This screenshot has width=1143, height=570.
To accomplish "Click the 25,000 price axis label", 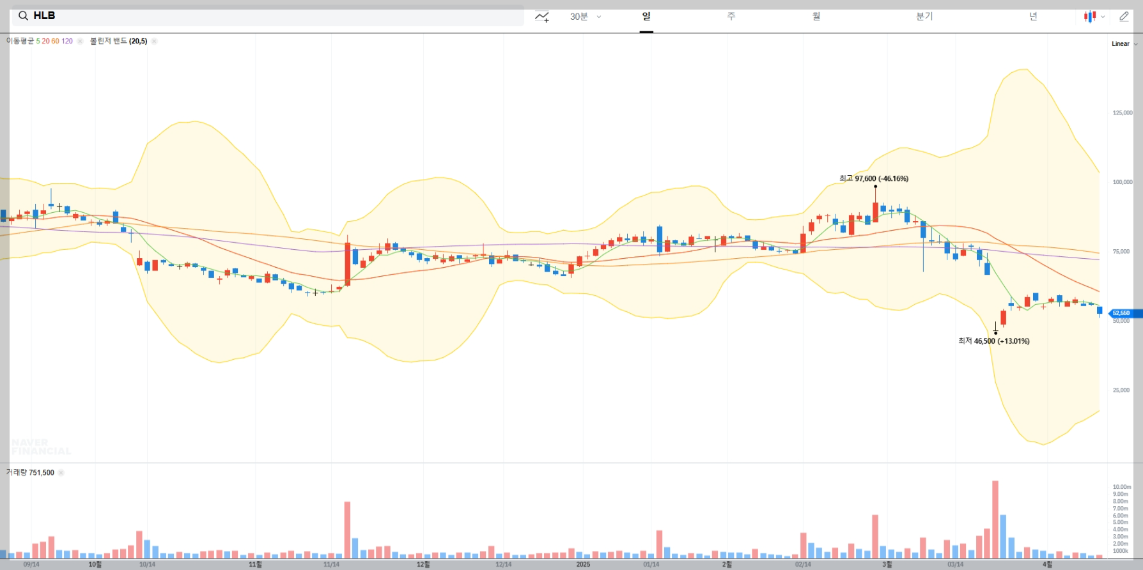I will [1121, 390].
